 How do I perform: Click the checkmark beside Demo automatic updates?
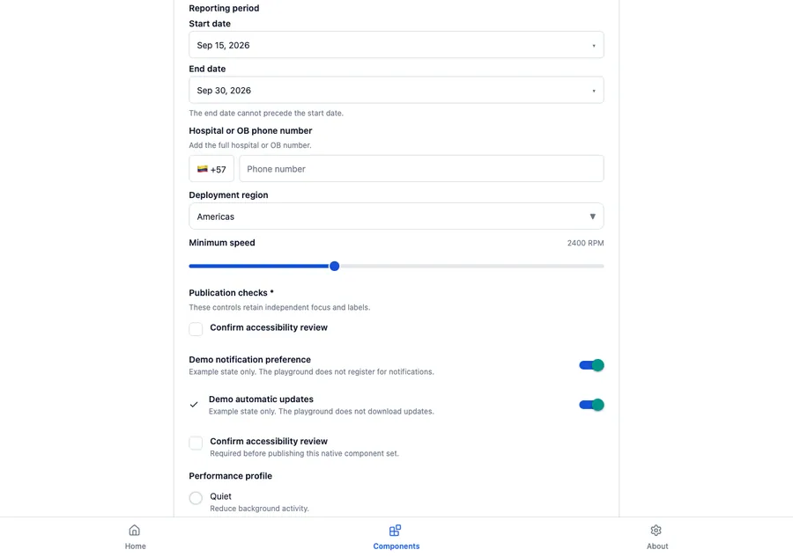pyautogui.click(x=194, y=405)
